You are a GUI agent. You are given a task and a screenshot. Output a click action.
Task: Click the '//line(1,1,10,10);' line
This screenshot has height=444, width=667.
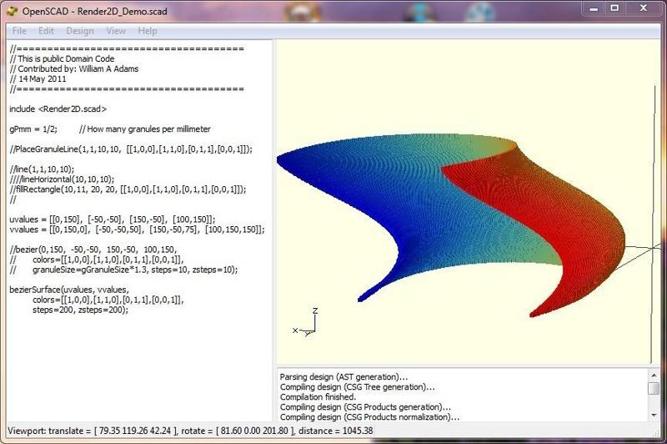coord(42,169)
